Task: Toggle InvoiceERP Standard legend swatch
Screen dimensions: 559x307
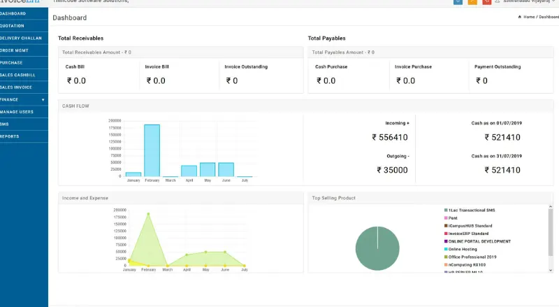Action: point(446,234)
